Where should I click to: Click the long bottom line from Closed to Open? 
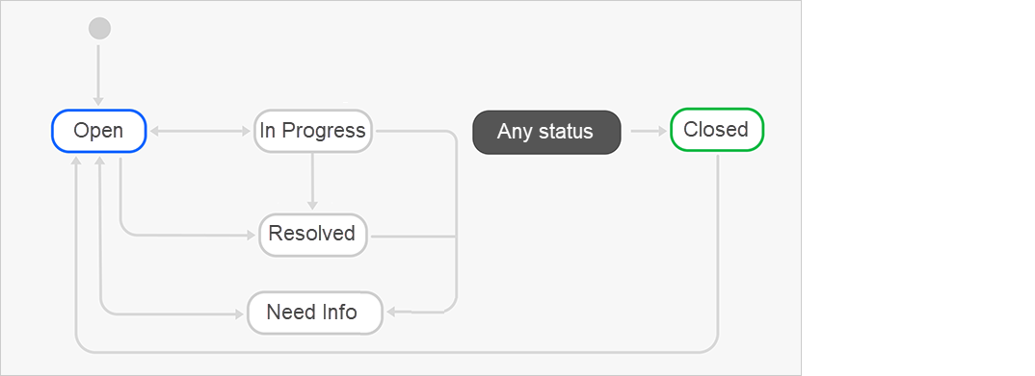396,352
